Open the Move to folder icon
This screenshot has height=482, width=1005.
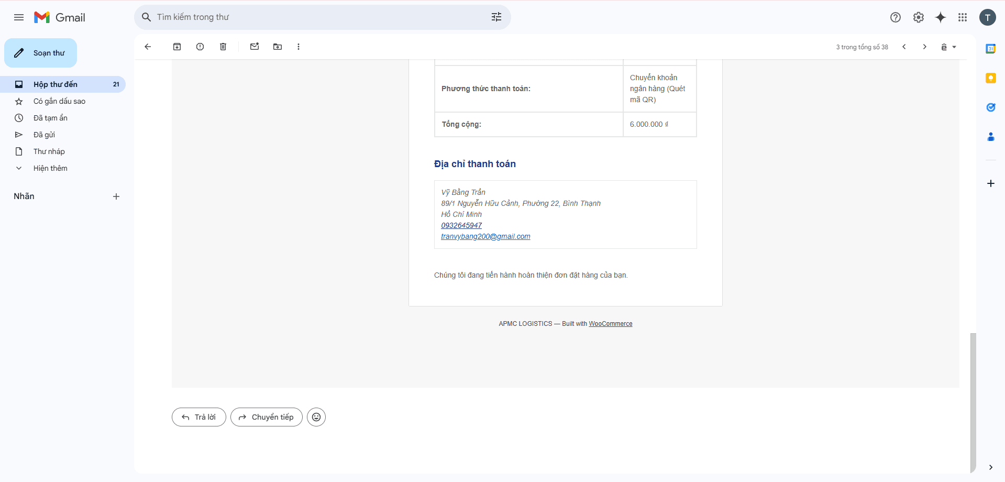click(x=278, y=47)
